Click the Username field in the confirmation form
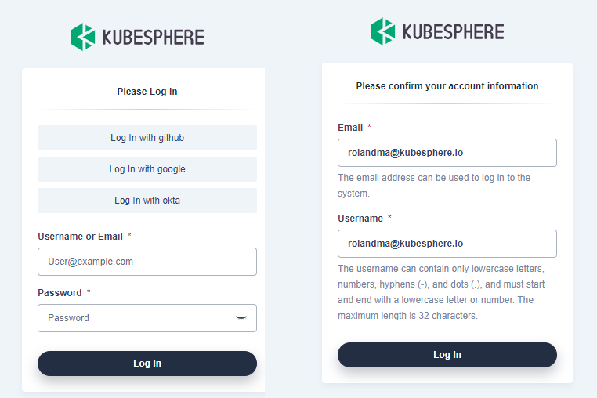The width and height of the screenshot is (597, 398). [x=447, y=244]
